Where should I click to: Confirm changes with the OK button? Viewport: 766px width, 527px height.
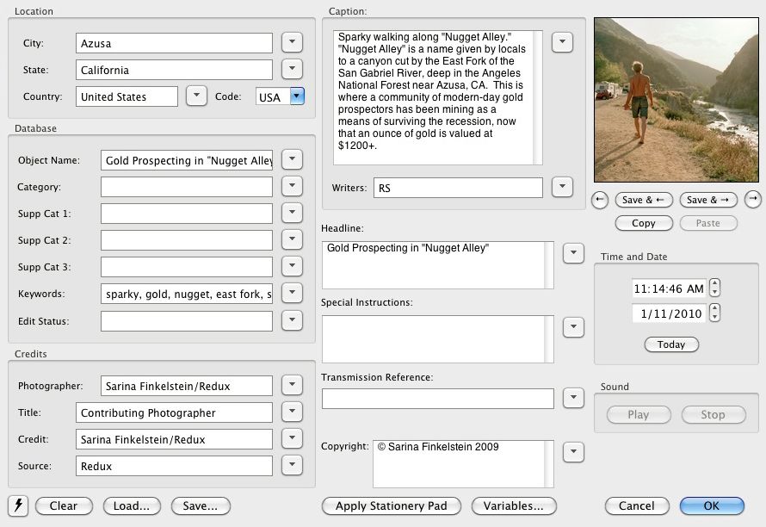712,506
